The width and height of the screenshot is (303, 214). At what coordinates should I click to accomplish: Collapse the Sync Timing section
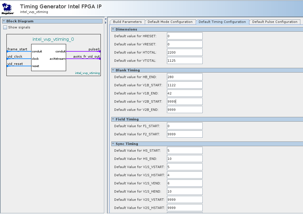(113, 144)
